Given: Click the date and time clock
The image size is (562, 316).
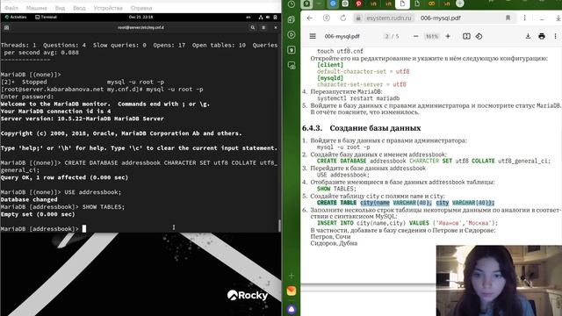Looking at the screenshot, I should (x=140, y=17).
